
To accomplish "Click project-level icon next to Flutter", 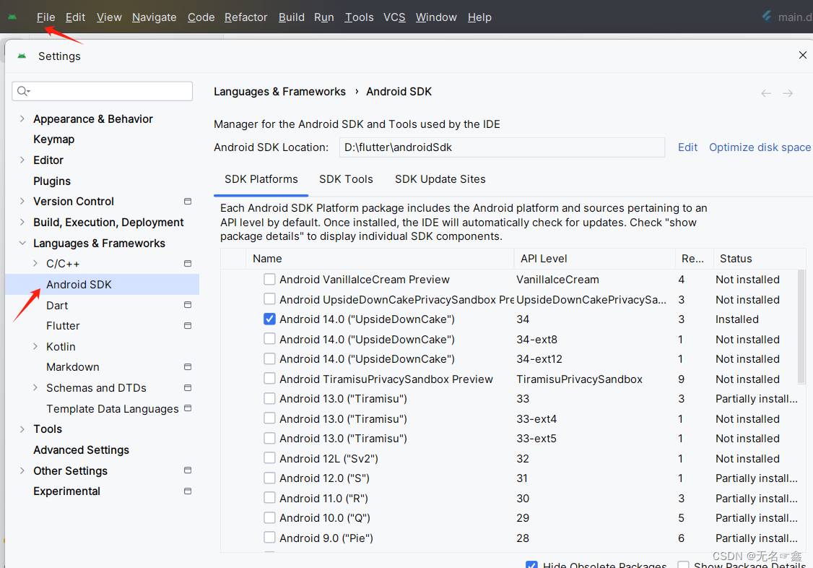I will (188, 326).
